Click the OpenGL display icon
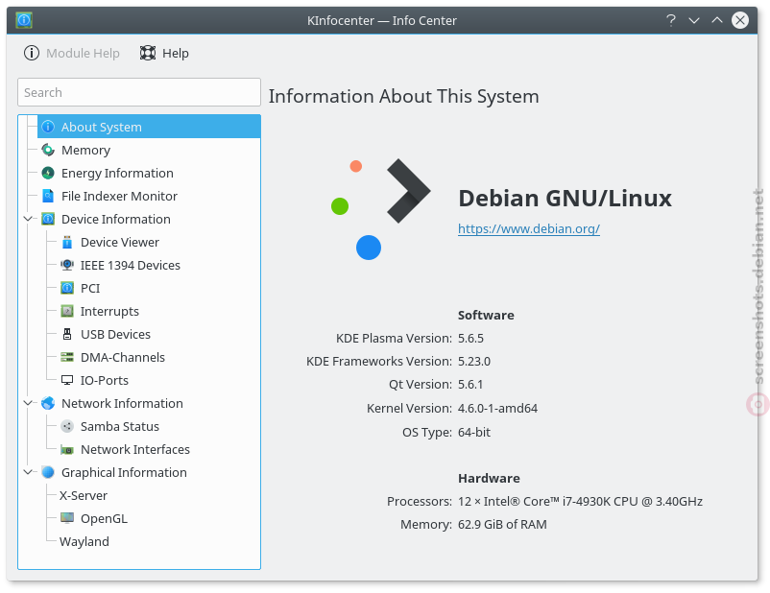This screenshot has width=770, height=593. [67, 518]
